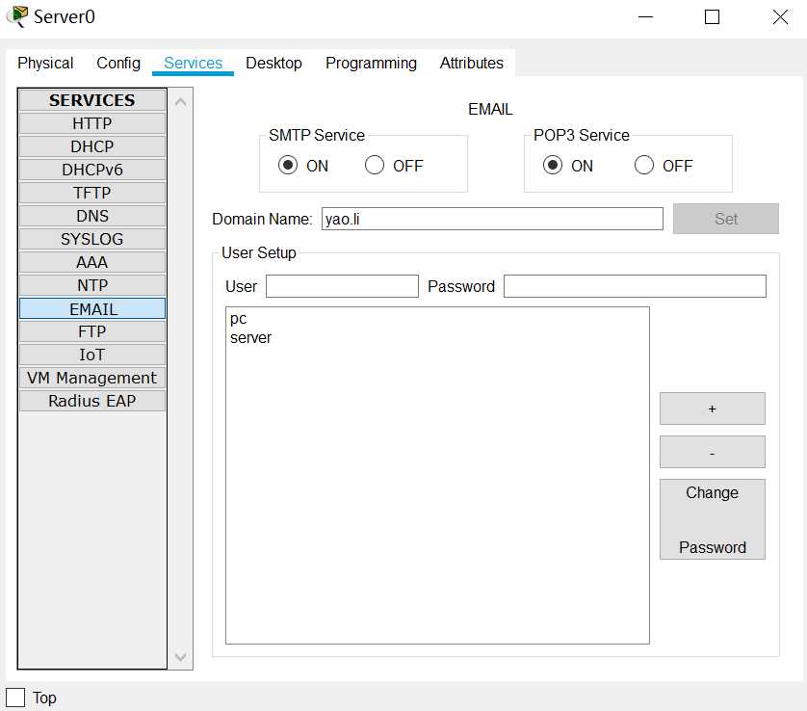Add user with the + button
Image resolution: width=807 pixels, height=711 pixels.
pyautogui.click(x=713, y=408)
